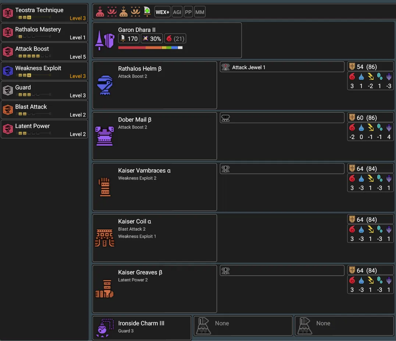Click the grey Guard skill icon
The width and height of the screenshot is (396, 341).
pyautogui.click(x=8, y=90)
